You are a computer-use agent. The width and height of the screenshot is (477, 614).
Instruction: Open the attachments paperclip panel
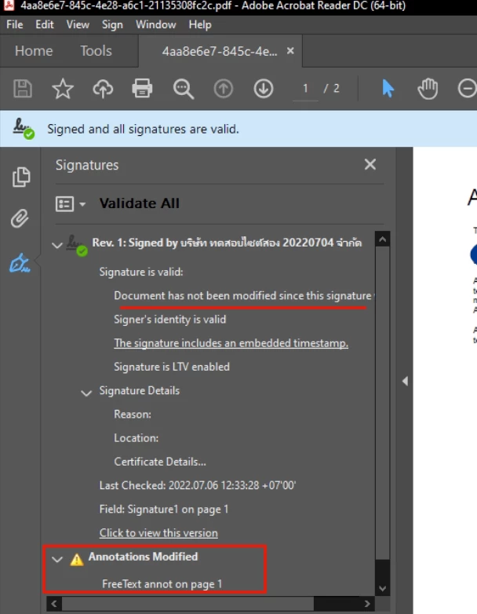tap(20, 218)
